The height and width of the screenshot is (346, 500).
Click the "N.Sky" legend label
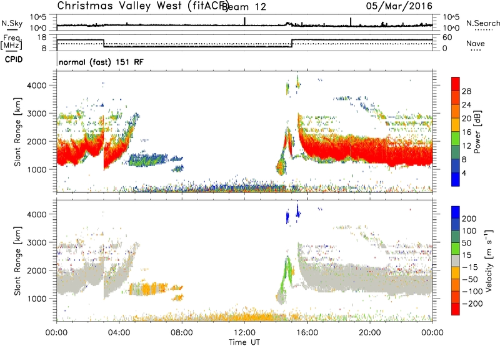point(12,23)
